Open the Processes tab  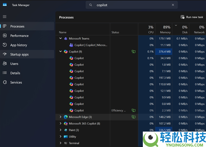click(27, 26)
